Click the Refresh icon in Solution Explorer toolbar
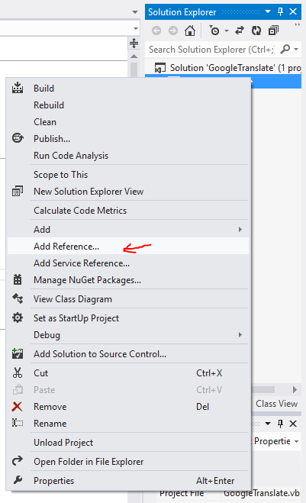 tap(256, 31)
